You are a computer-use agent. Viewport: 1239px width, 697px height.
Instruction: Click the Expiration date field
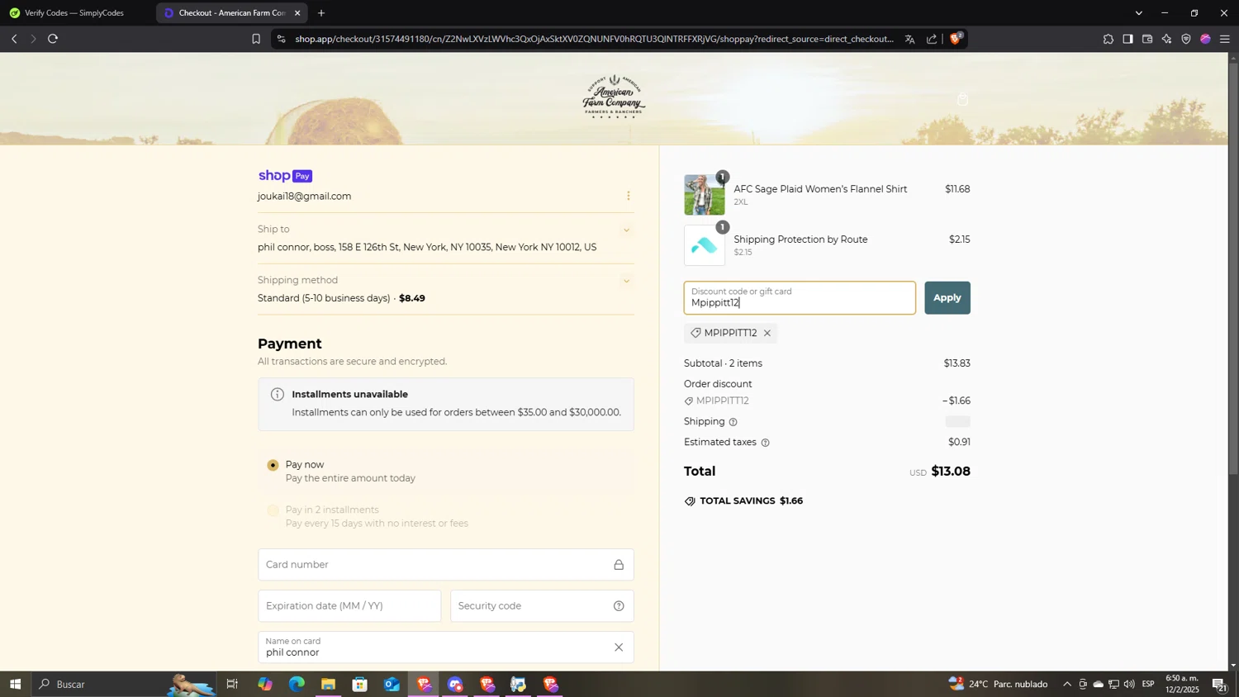pyautogui.click(x=349, y=606)
